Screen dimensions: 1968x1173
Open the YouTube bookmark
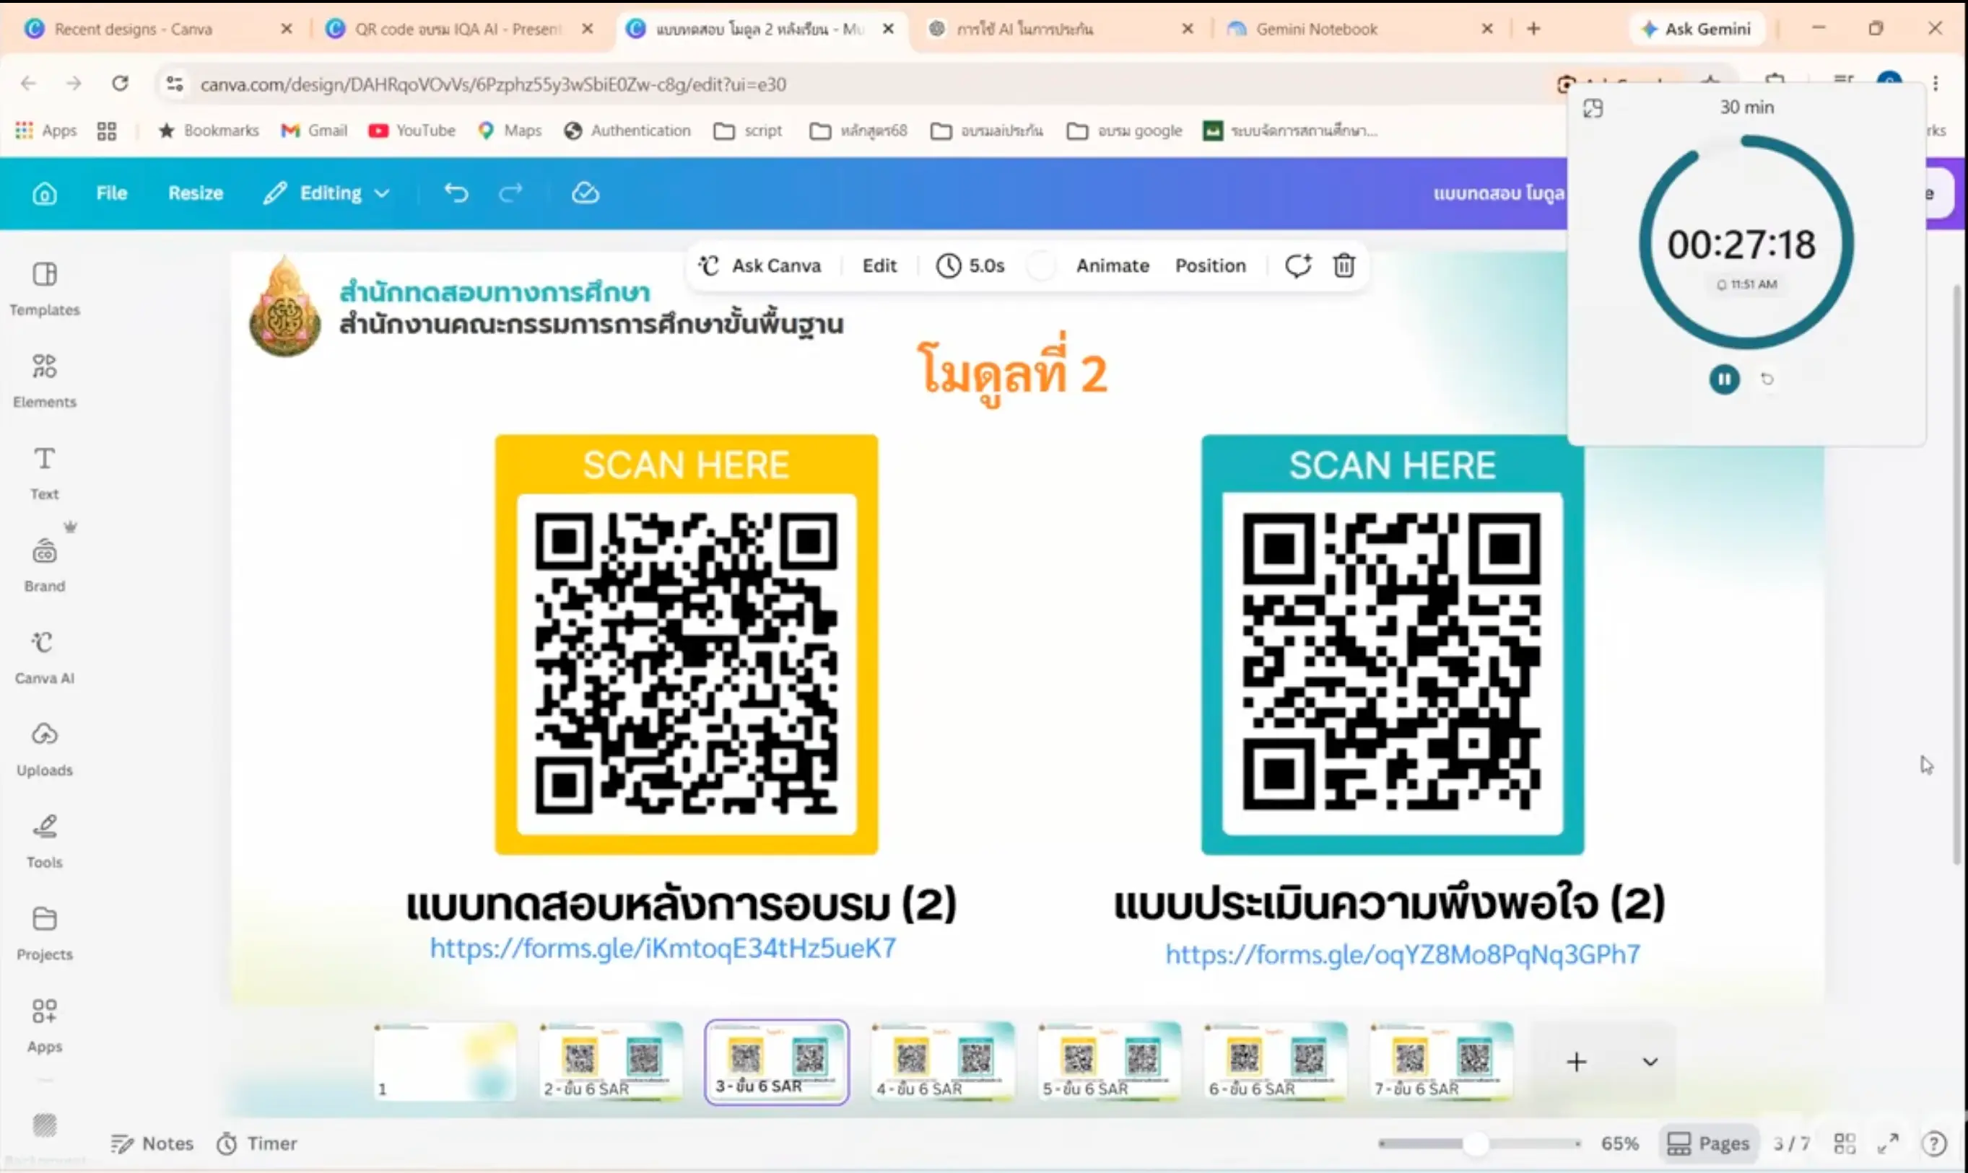point(412,131)
